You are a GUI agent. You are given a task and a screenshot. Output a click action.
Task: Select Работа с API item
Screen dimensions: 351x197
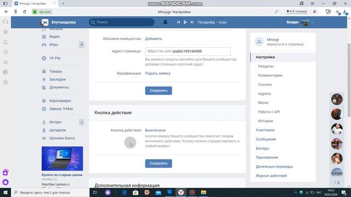point(269,112)
